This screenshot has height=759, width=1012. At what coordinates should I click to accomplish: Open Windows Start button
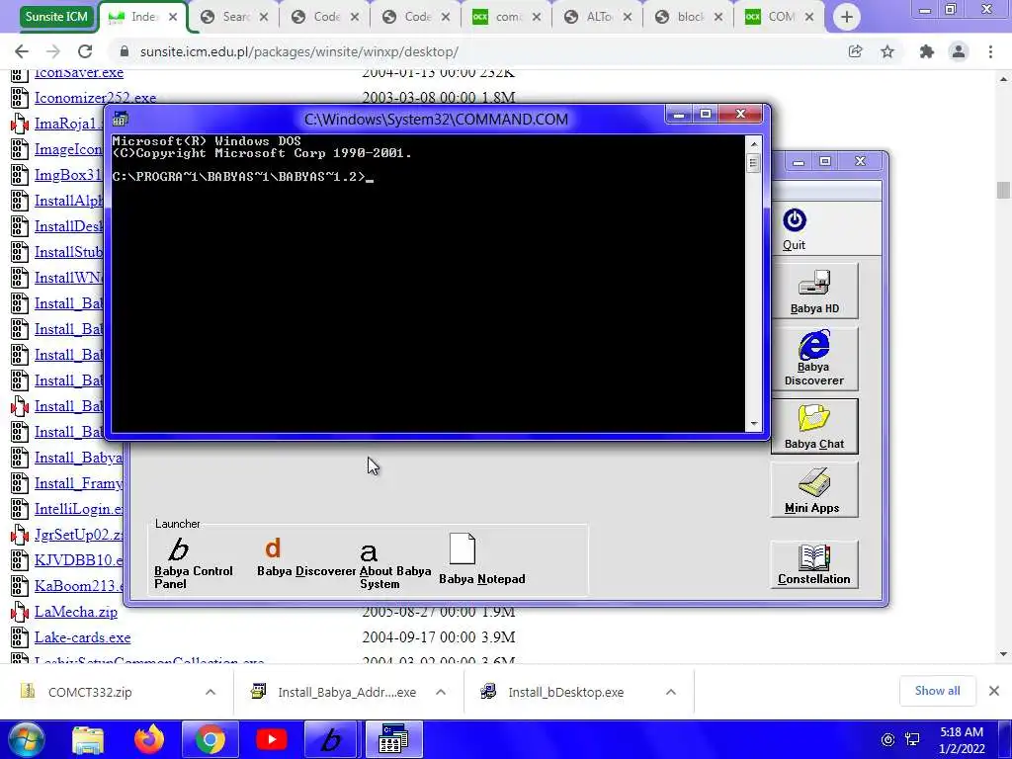click(26, 739)
